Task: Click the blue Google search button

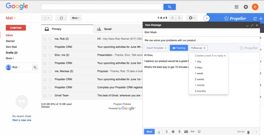Action: point(170,7)
